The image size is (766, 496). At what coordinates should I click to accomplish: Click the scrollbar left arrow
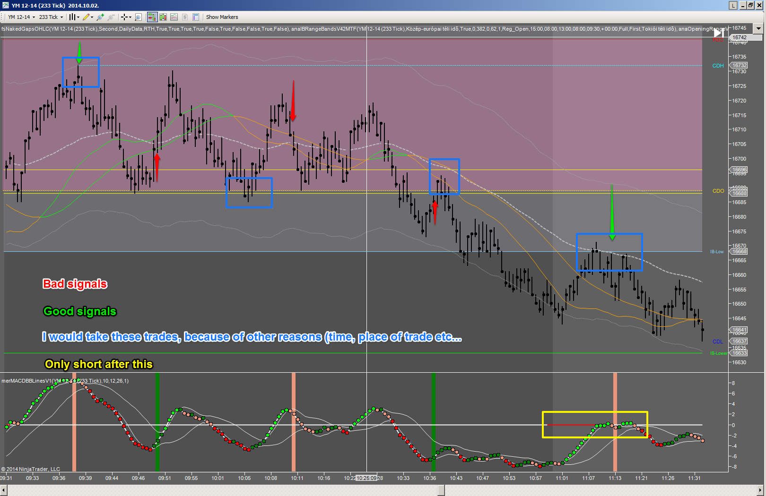point(3,490)
